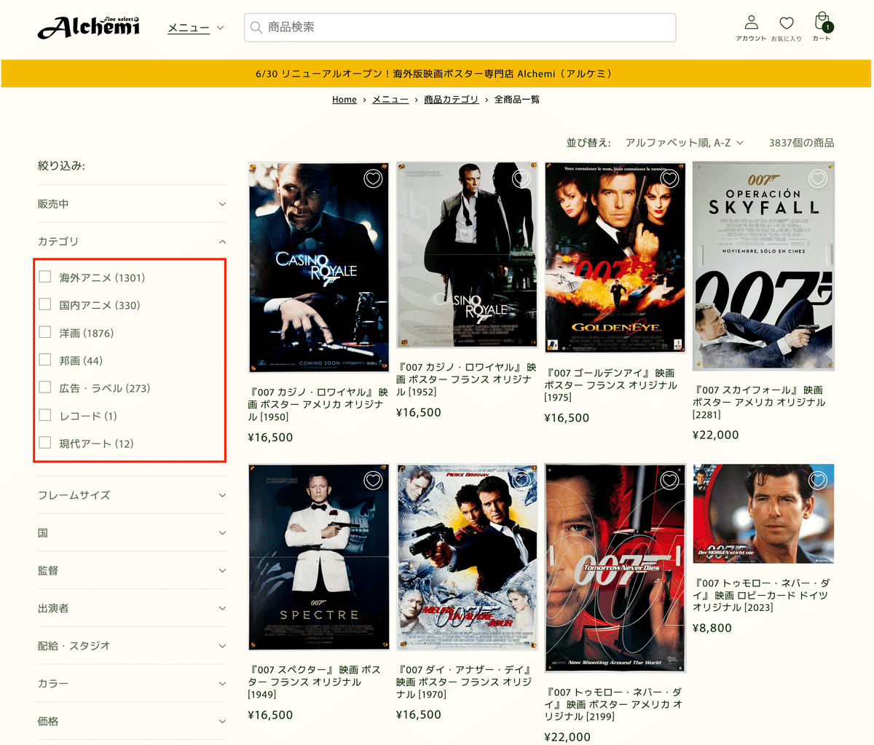Viewport: 874px width, 745px height.
Task: Expand the フレームサイズ filter
Action: click(x=132, y=495)
